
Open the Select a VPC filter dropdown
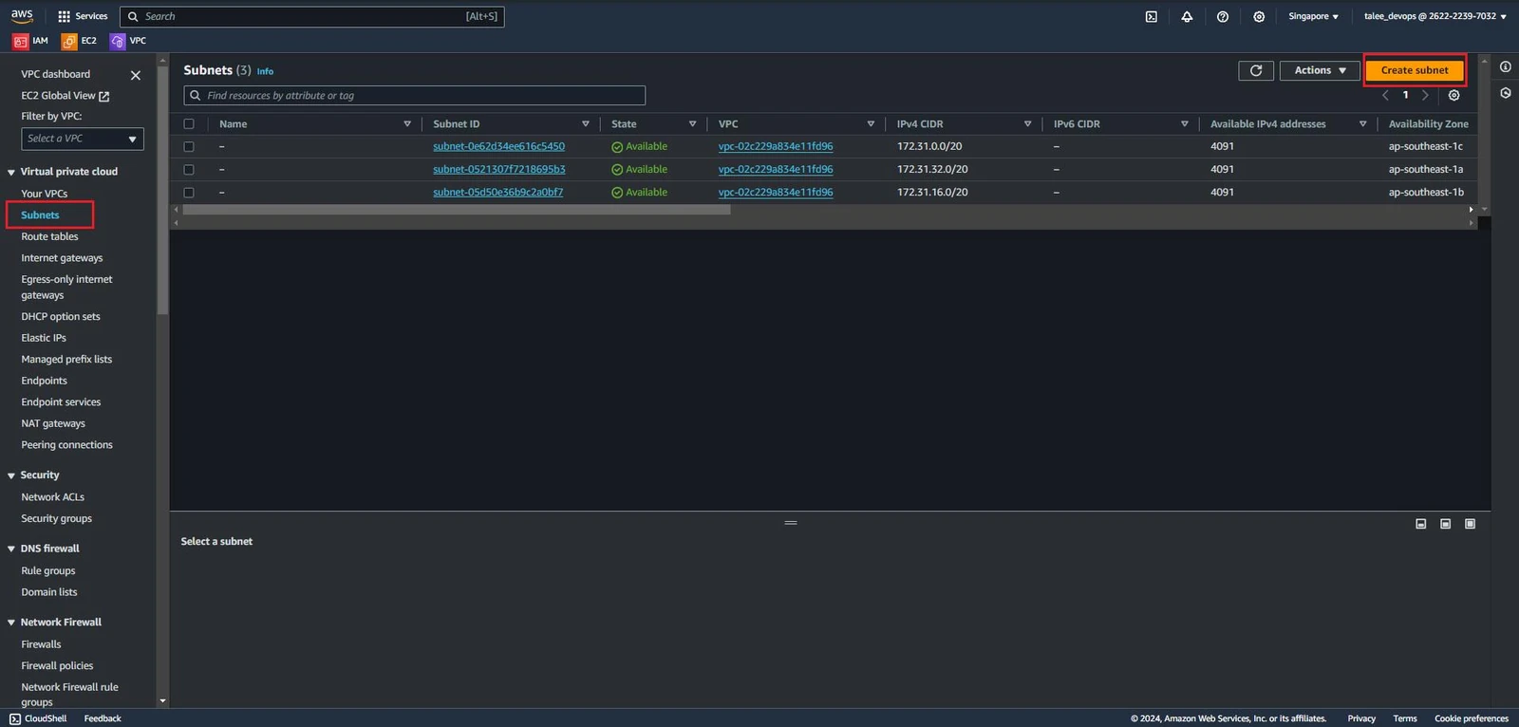pos(83,139)
